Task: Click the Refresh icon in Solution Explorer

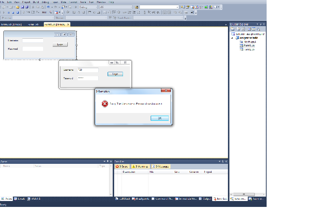Action: click(243, 29)
